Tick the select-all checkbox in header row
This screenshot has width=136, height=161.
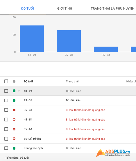click(x=6, y=81)
